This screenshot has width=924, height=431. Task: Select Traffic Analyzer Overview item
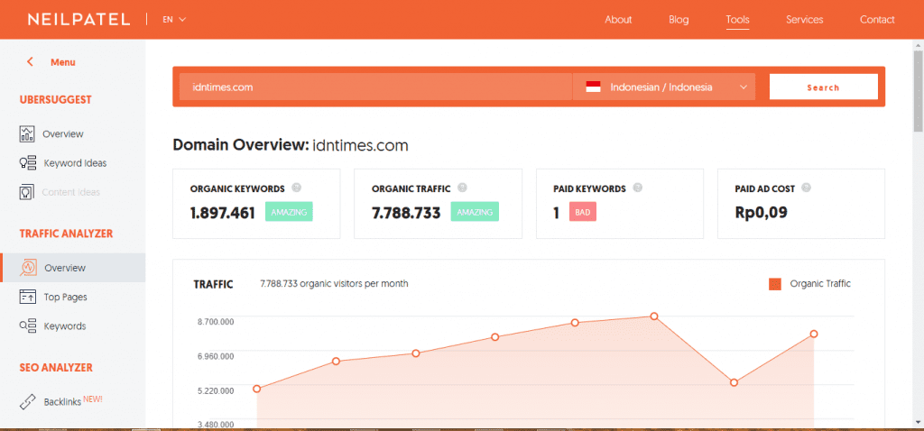coord(72,268)
